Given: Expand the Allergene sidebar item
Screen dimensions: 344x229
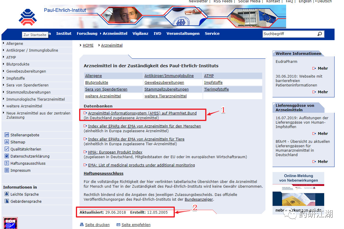Looking at the screenshot, I should tap(14, 43).
